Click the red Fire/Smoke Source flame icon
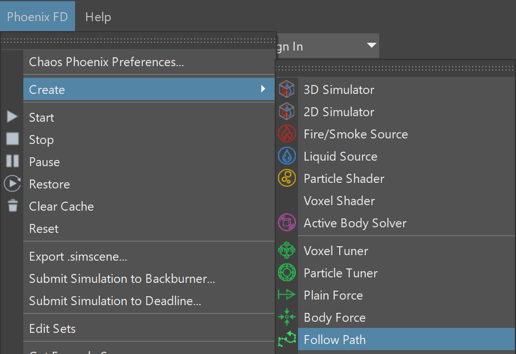Image resolution: width=516 pixels, height=354 pixels. (286, 133)
